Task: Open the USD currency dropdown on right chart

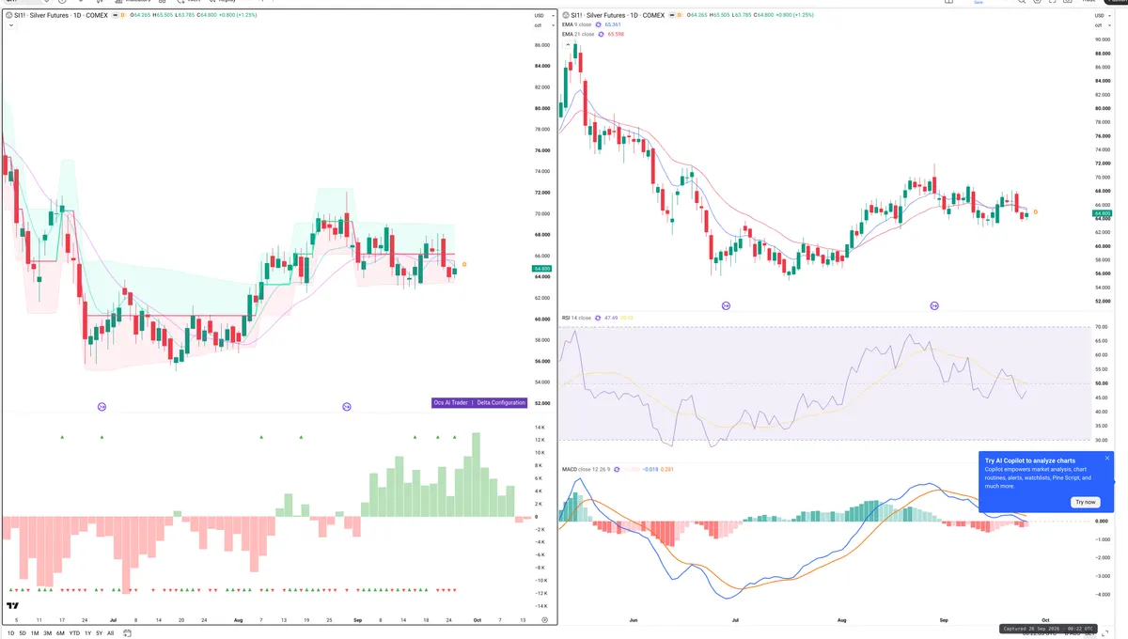Action: point(1102,17)
